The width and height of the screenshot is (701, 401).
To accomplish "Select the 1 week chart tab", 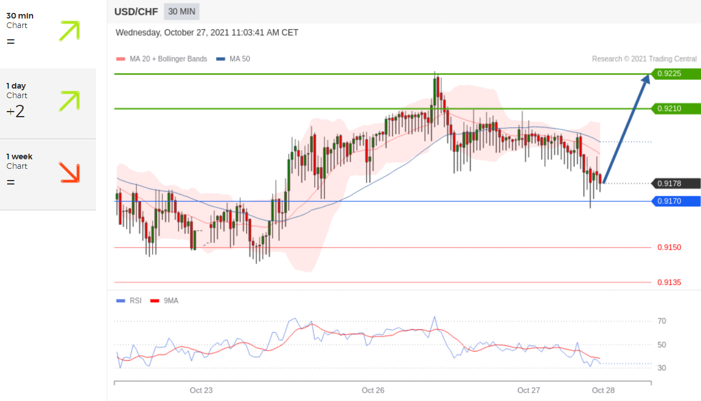I will coord(48,174).
